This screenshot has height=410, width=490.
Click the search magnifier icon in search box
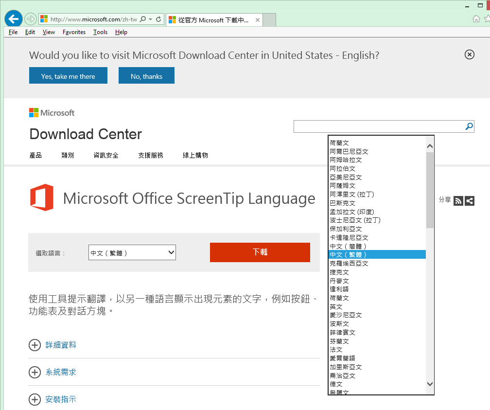[x=469, y=126]
